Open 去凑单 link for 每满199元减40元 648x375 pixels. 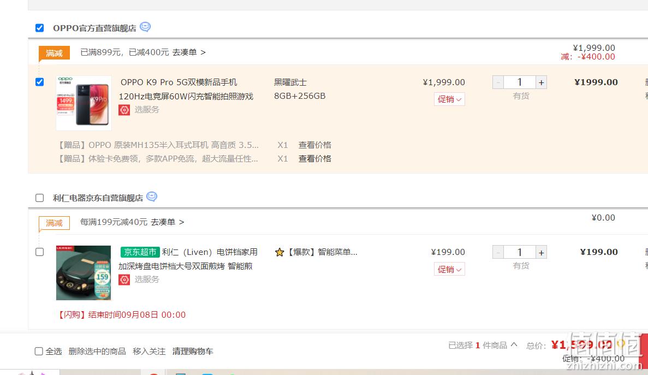click(x=168, y=222)
